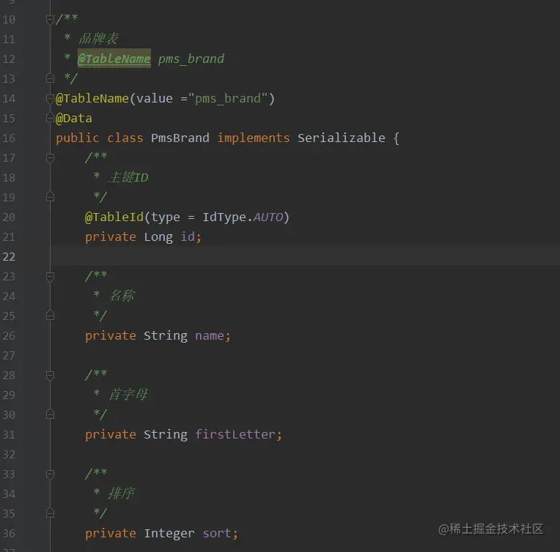Click pms_brand in the comment line 12
Viewport: 560px width, 552px height.
click(191, 59)
